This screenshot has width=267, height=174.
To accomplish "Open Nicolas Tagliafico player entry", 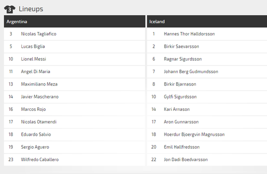I will (x=39, y=34).
